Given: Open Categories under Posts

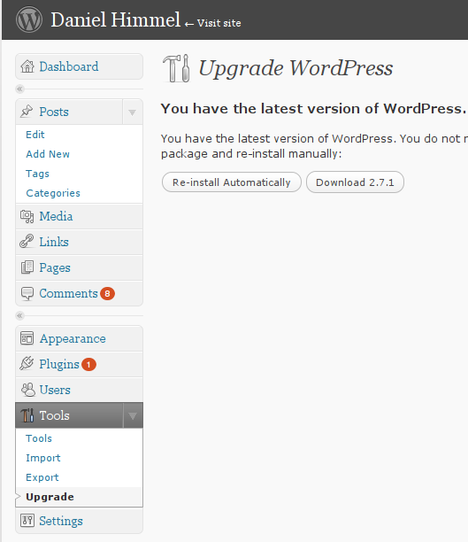Looking at the screenshot, I should (x=53, y=193).
